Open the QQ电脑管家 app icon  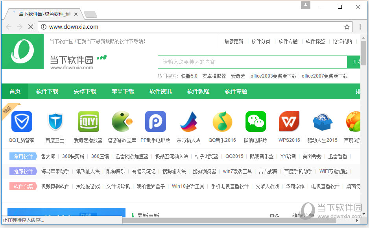[22, 122]
